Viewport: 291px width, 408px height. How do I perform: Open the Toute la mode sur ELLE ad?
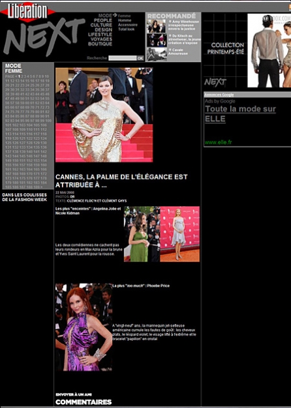tap(240, 114)
